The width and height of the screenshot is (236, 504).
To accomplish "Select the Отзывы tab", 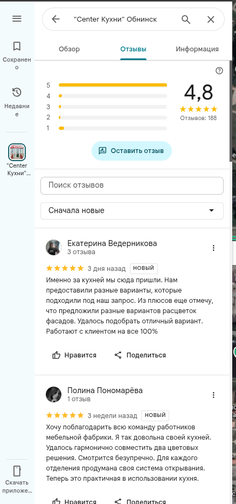I will [x=133, y=49].
